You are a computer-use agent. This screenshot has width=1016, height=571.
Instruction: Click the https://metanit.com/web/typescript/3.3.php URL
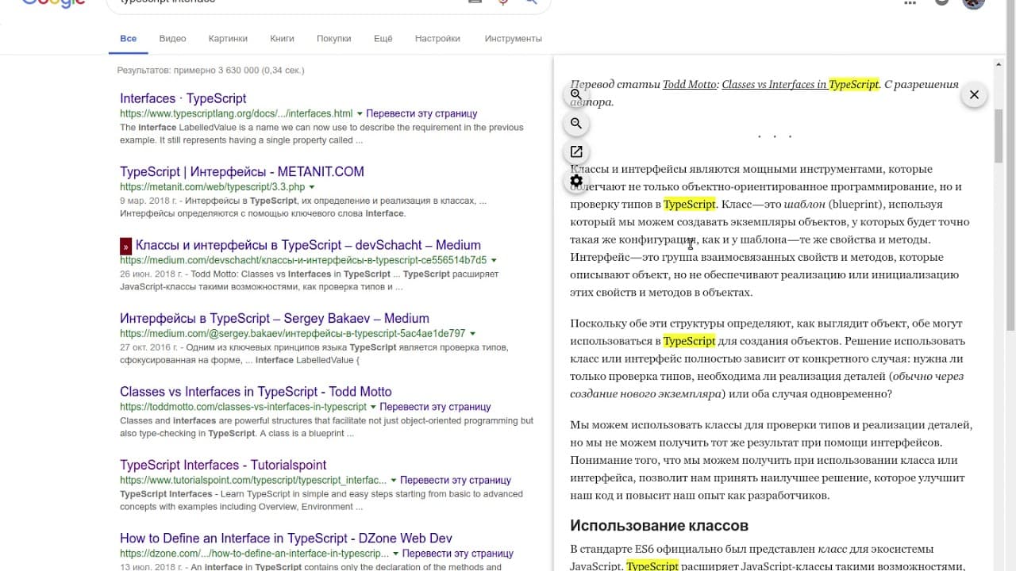pos(213,187)
